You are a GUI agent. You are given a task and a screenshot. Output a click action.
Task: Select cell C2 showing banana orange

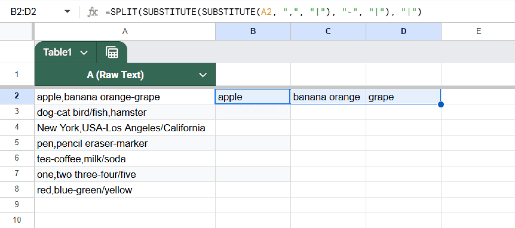pos(328,97)
